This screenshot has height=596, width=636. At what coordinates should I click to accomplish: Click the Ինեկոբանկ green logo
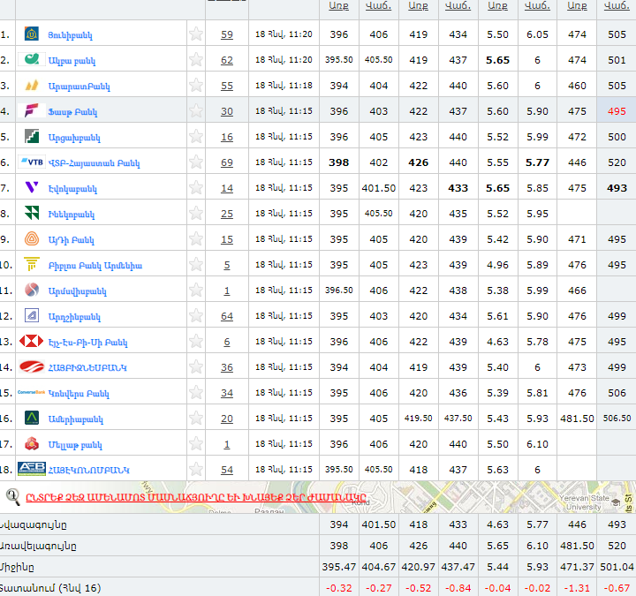32,213
